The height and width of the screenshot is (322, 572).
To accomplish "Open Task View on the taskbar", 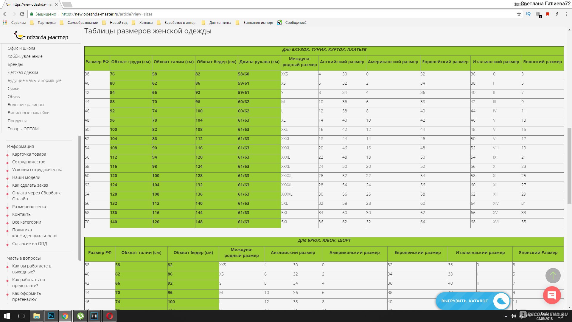I will [21, 316].
